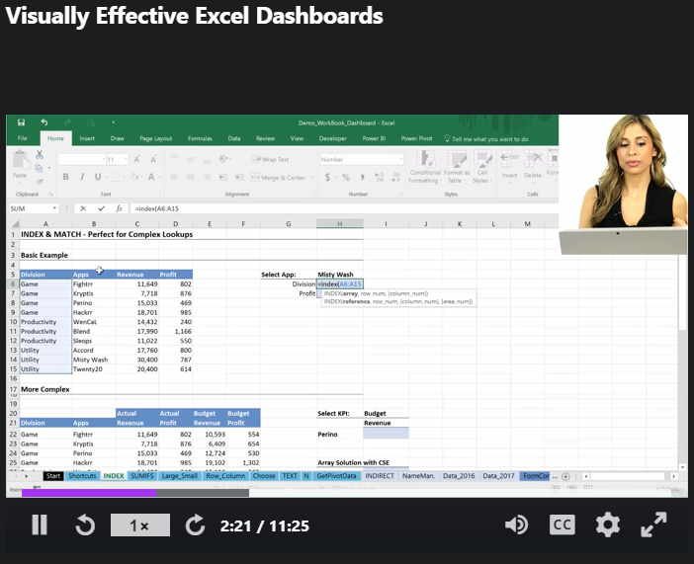Select the GetPivotData sheet tab
This screenshot has width=694, height=564.
point(336,476)
